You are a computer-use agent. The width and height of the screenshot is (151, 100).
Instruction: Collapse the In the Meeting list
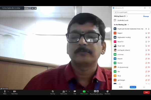pos(128,24)
